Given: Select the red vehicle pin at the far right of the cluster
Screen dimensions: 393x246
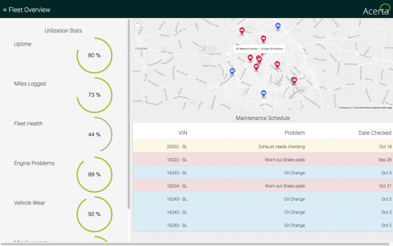Looking at the screenshot, I should (x=294, y=80).
